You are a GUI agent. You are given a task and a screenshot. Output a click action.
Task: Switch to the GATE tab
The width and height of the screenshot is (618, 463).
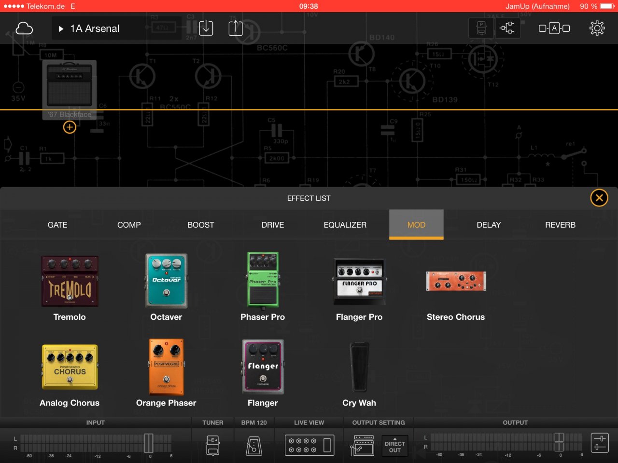coord(57,225)
